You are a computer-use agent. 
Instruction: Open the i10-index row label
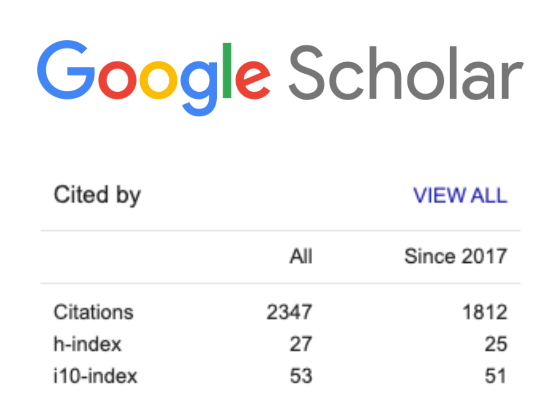click(95, 376)
